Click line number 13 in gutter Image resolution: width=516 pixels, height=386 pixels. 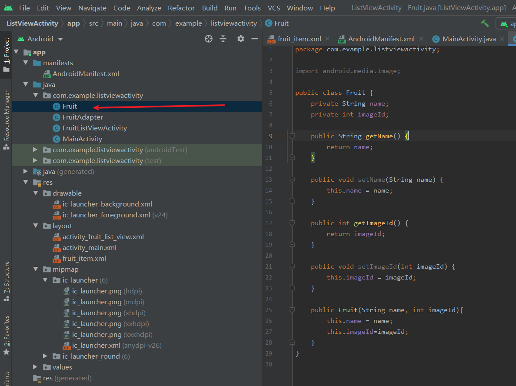pos(269,180)
